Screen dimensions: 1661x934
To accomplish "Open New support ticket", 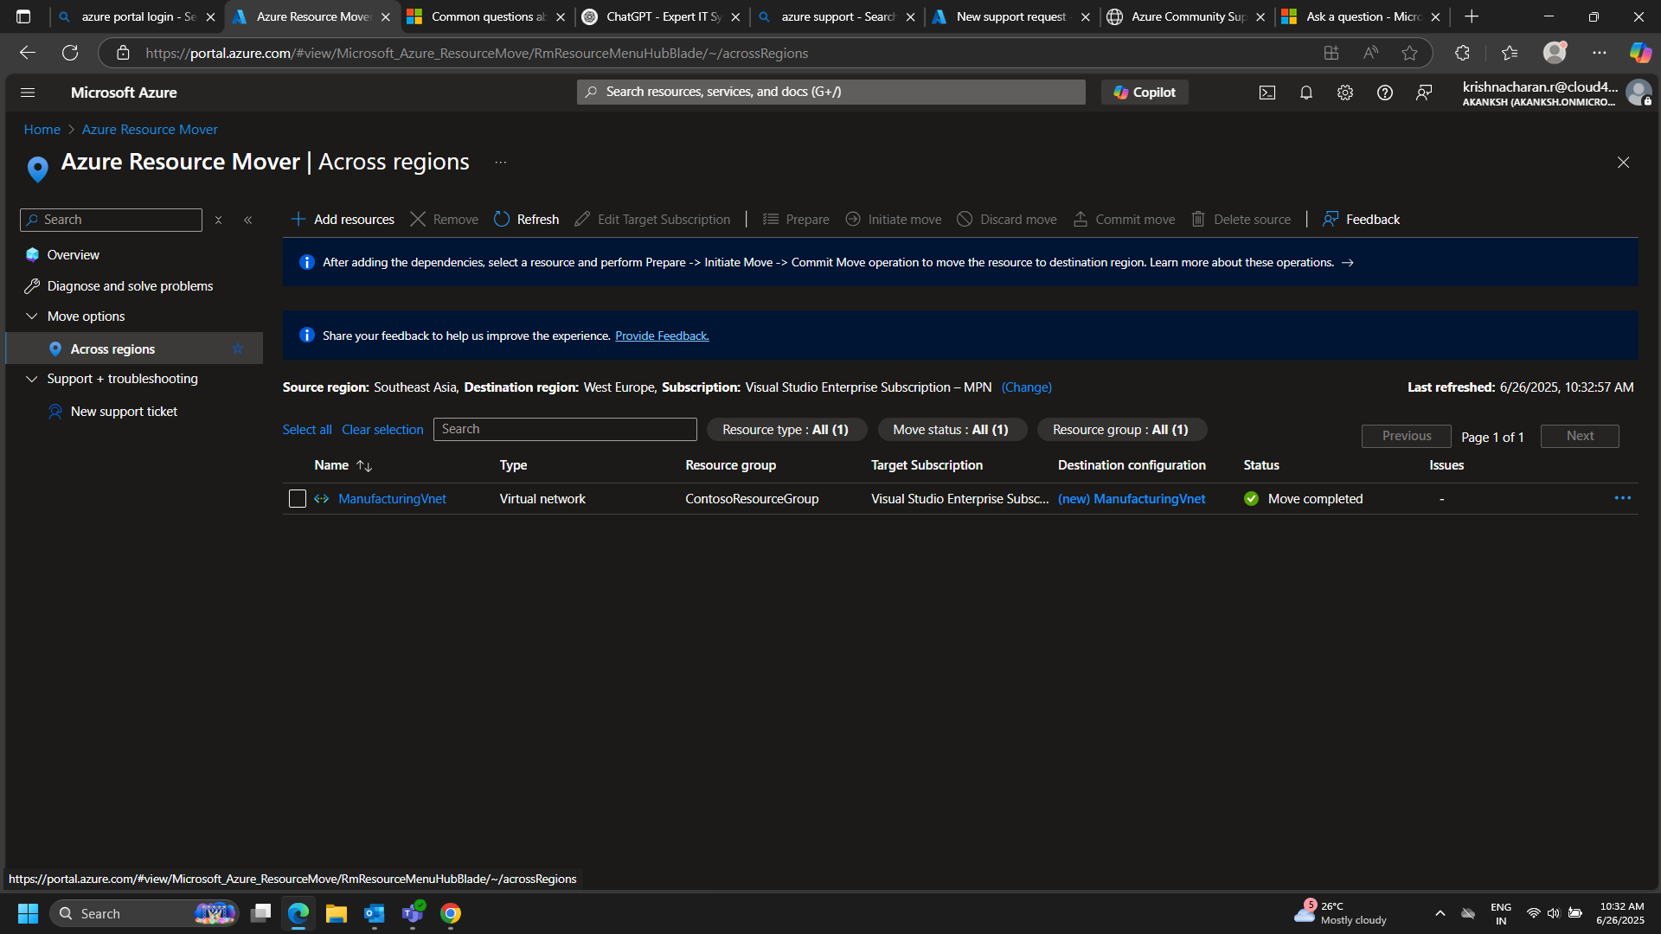I will coord(124,412).
